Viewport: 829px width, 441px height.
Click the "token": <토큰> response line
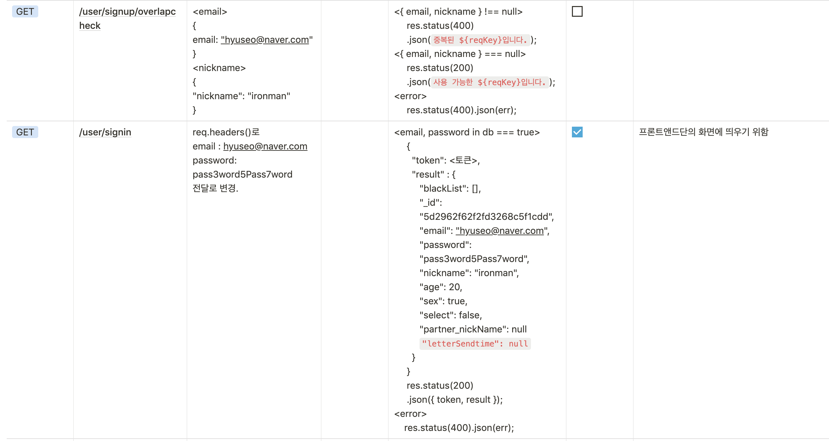(446, 161)
